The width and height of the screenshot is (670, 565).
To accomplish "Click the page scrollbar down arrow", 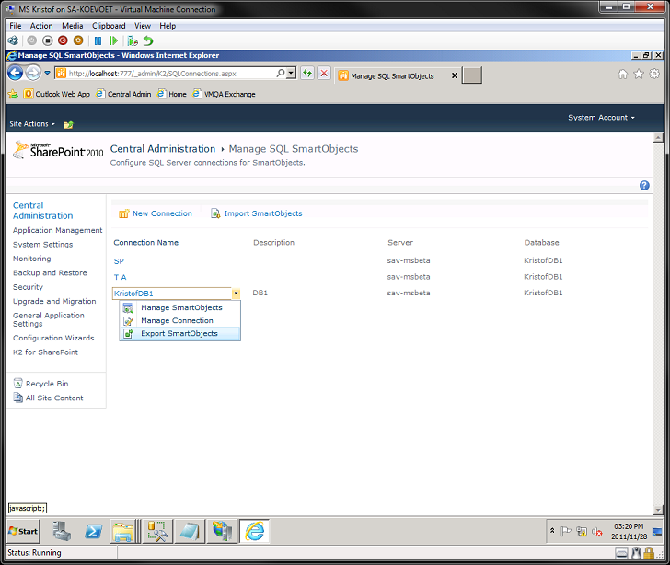I will [658, 510].
